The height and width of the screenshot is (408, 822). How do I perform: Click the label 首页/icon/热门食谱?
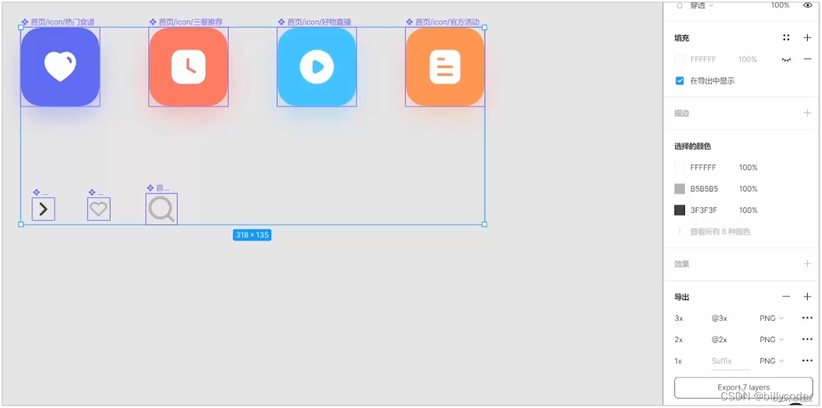[62, 22]
